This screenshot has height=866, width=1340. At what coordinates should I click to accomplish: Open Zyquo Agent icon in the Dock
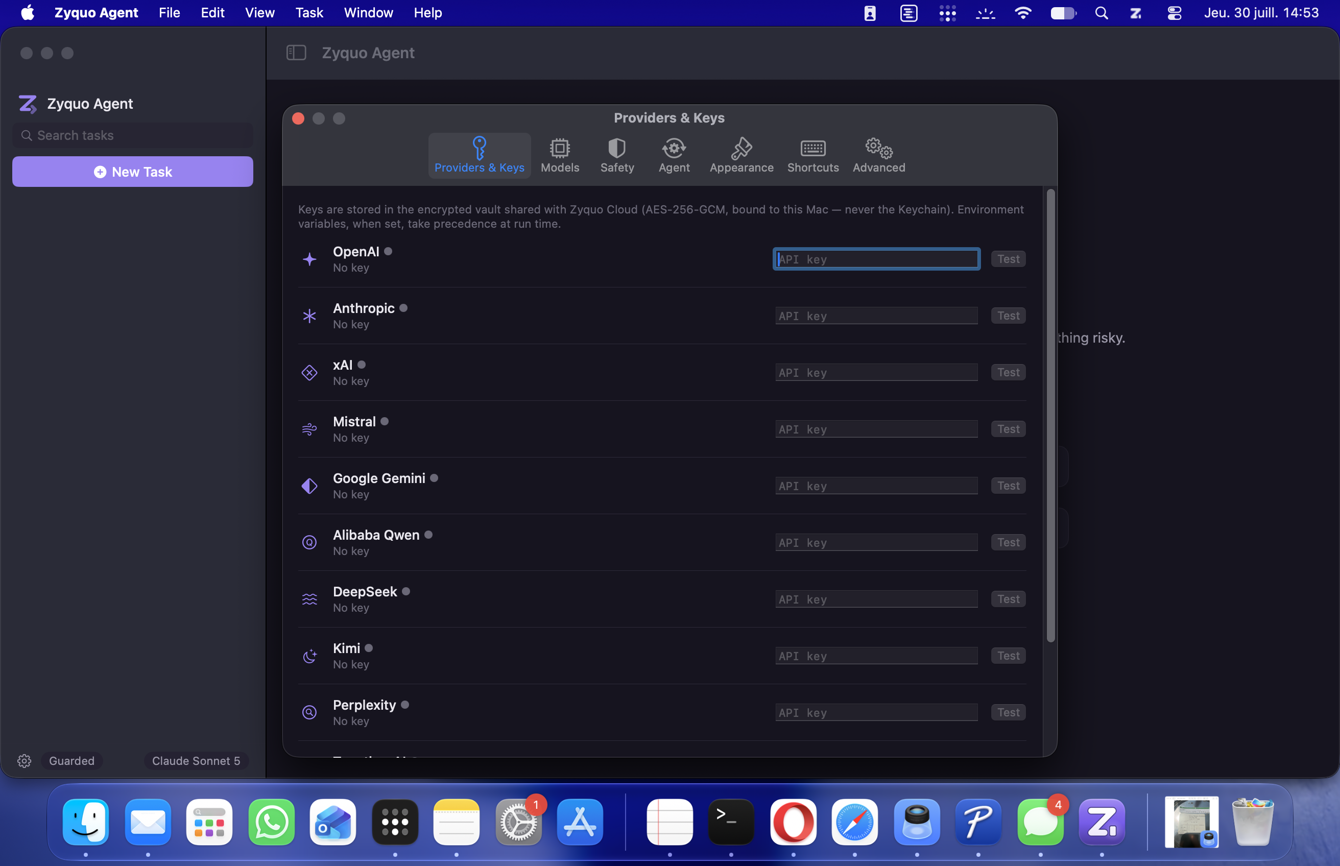tap(1102, 822)
